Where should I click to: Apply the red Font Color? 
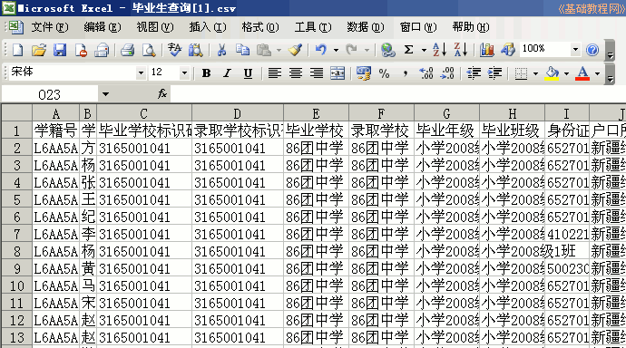[x=582, y=73]
